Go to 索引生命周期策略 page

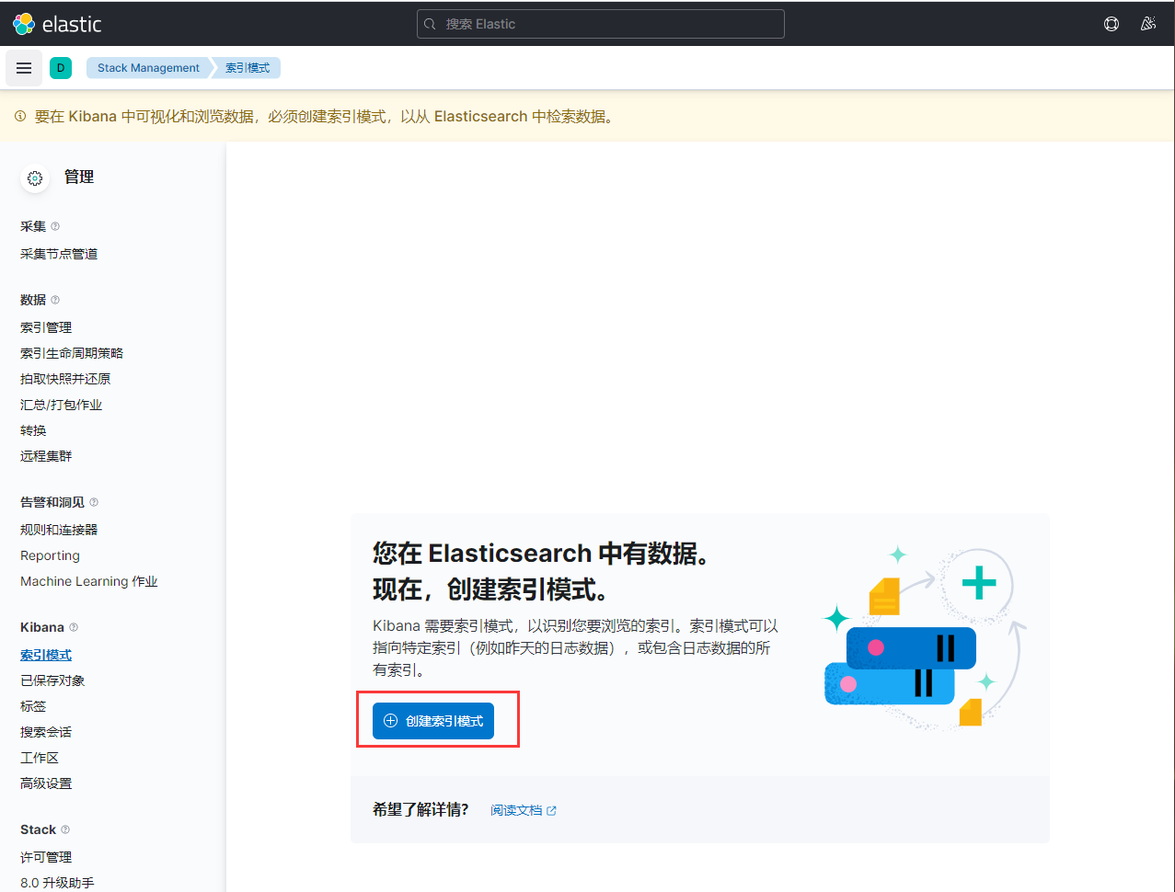click(72, 353)
